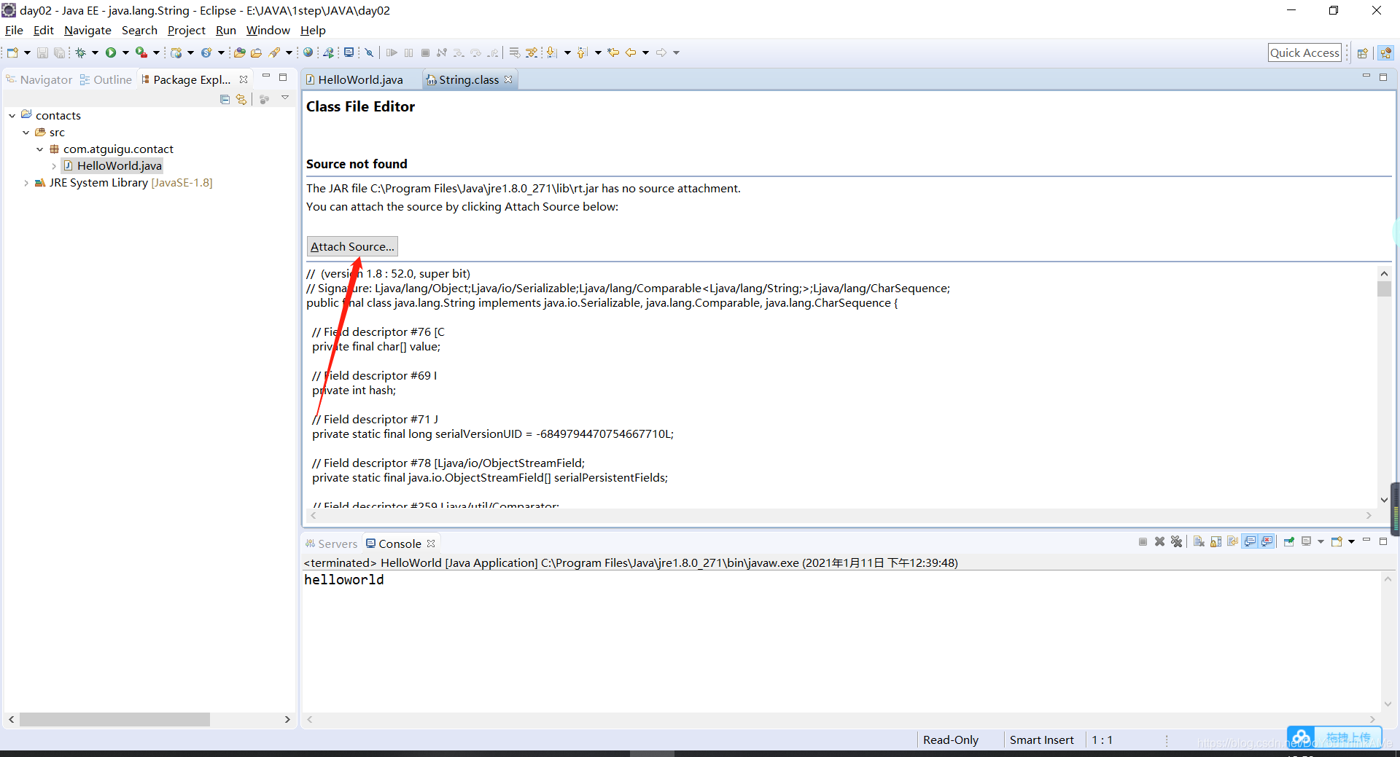Click the Quick Access search field
The image size is (1400, 757).
click(1304, 52)
